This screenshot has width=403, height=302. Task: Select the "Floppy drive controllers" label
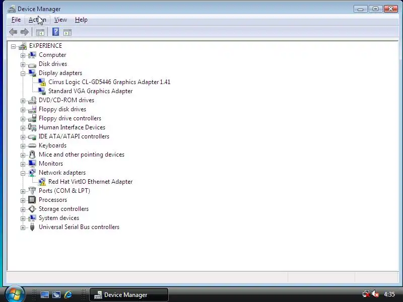[70, 118]
